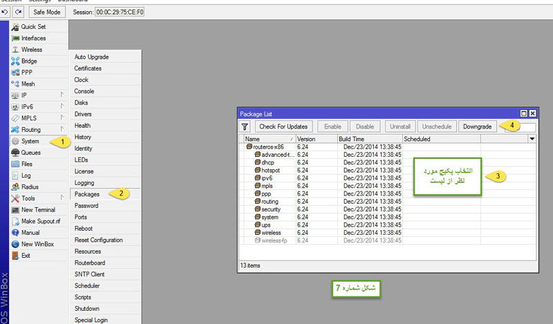This screenshot has height=324, width=553.
Task: Toggle the Safe Mode button
Action: click(x=47, y=12)
